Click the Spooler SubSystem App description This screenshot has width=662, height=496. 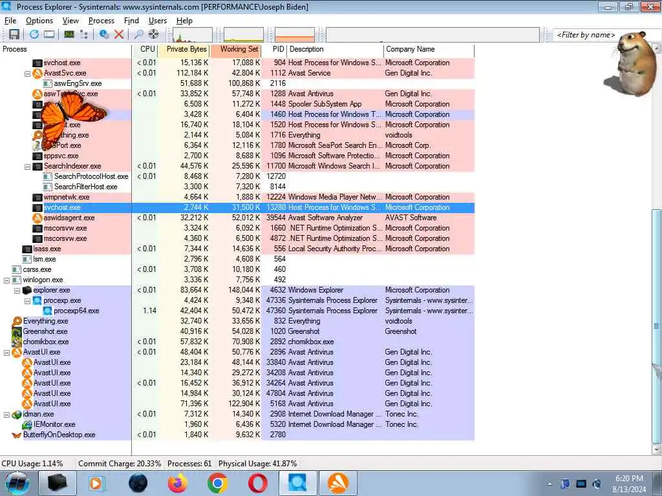325,104
